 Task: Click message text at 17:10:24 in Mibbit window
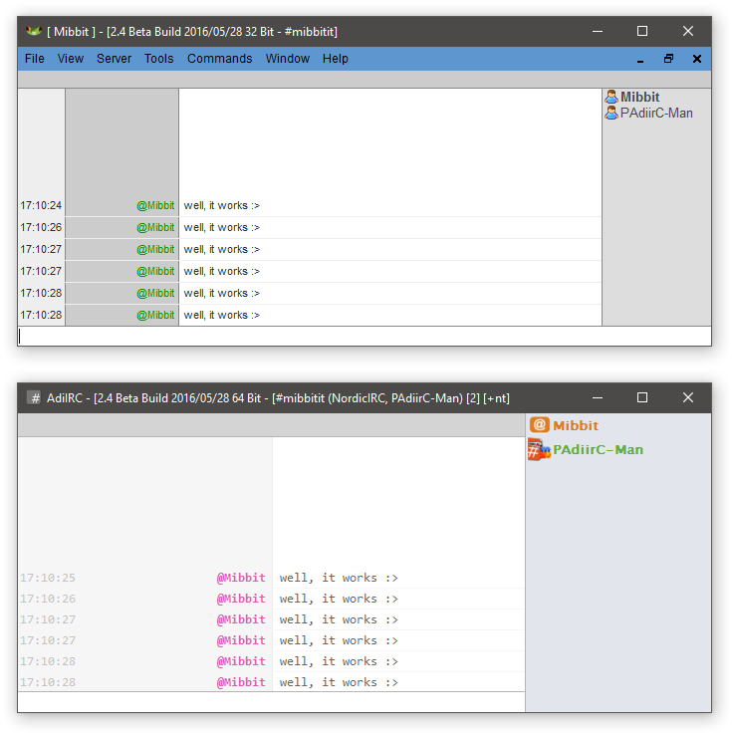tap(221, 205)
